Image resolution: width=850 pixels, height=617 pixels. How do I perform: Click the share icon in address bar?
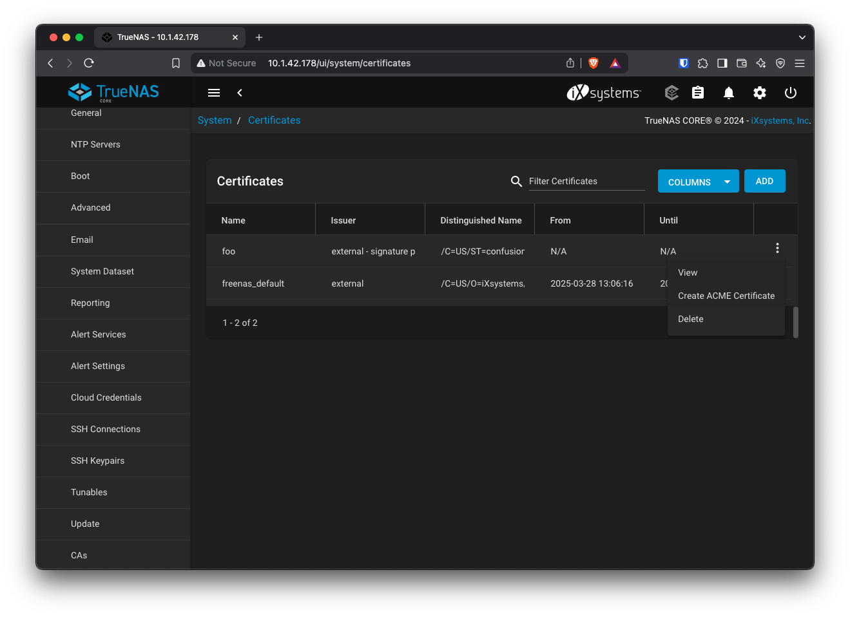pyautogui.click(x=570, y=63)
